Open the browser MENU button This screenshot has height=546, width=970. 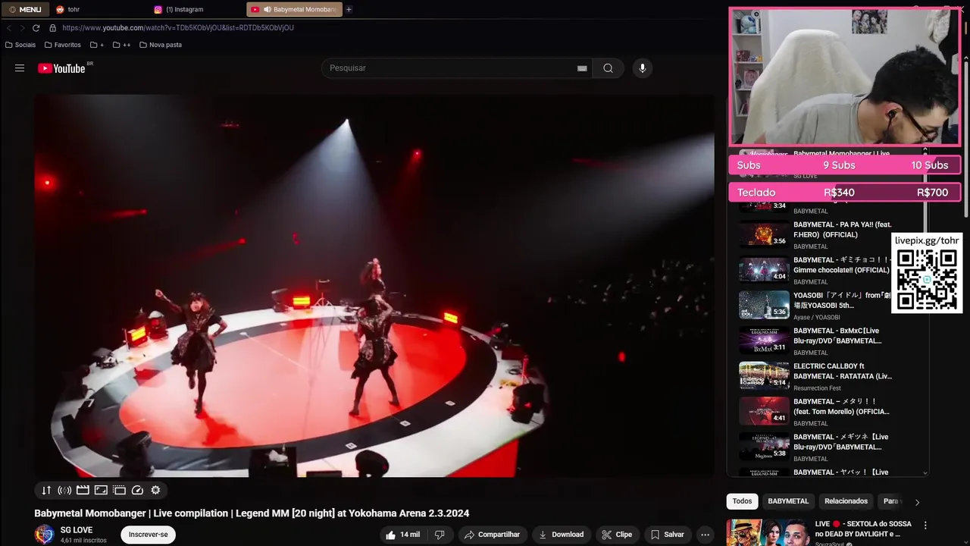25,10
